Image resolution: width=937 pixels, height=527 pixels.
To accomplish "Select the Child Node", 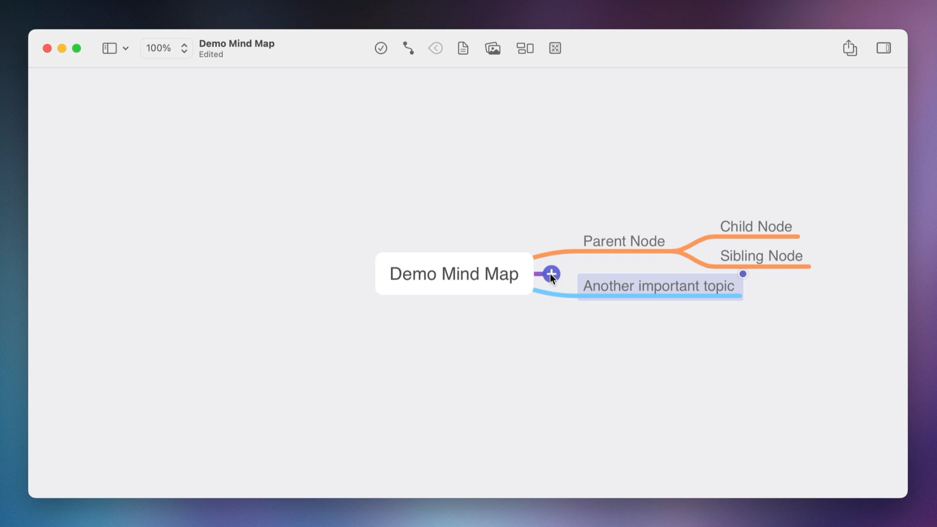I will click(x=755, y=227).
